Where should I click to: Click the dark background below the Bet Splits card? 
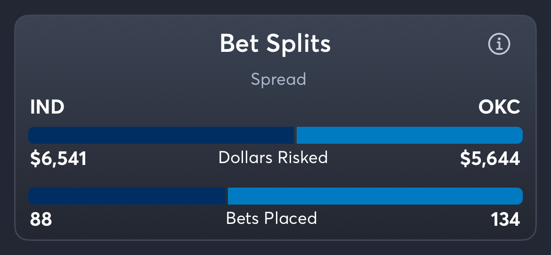[x=275, y=248]
